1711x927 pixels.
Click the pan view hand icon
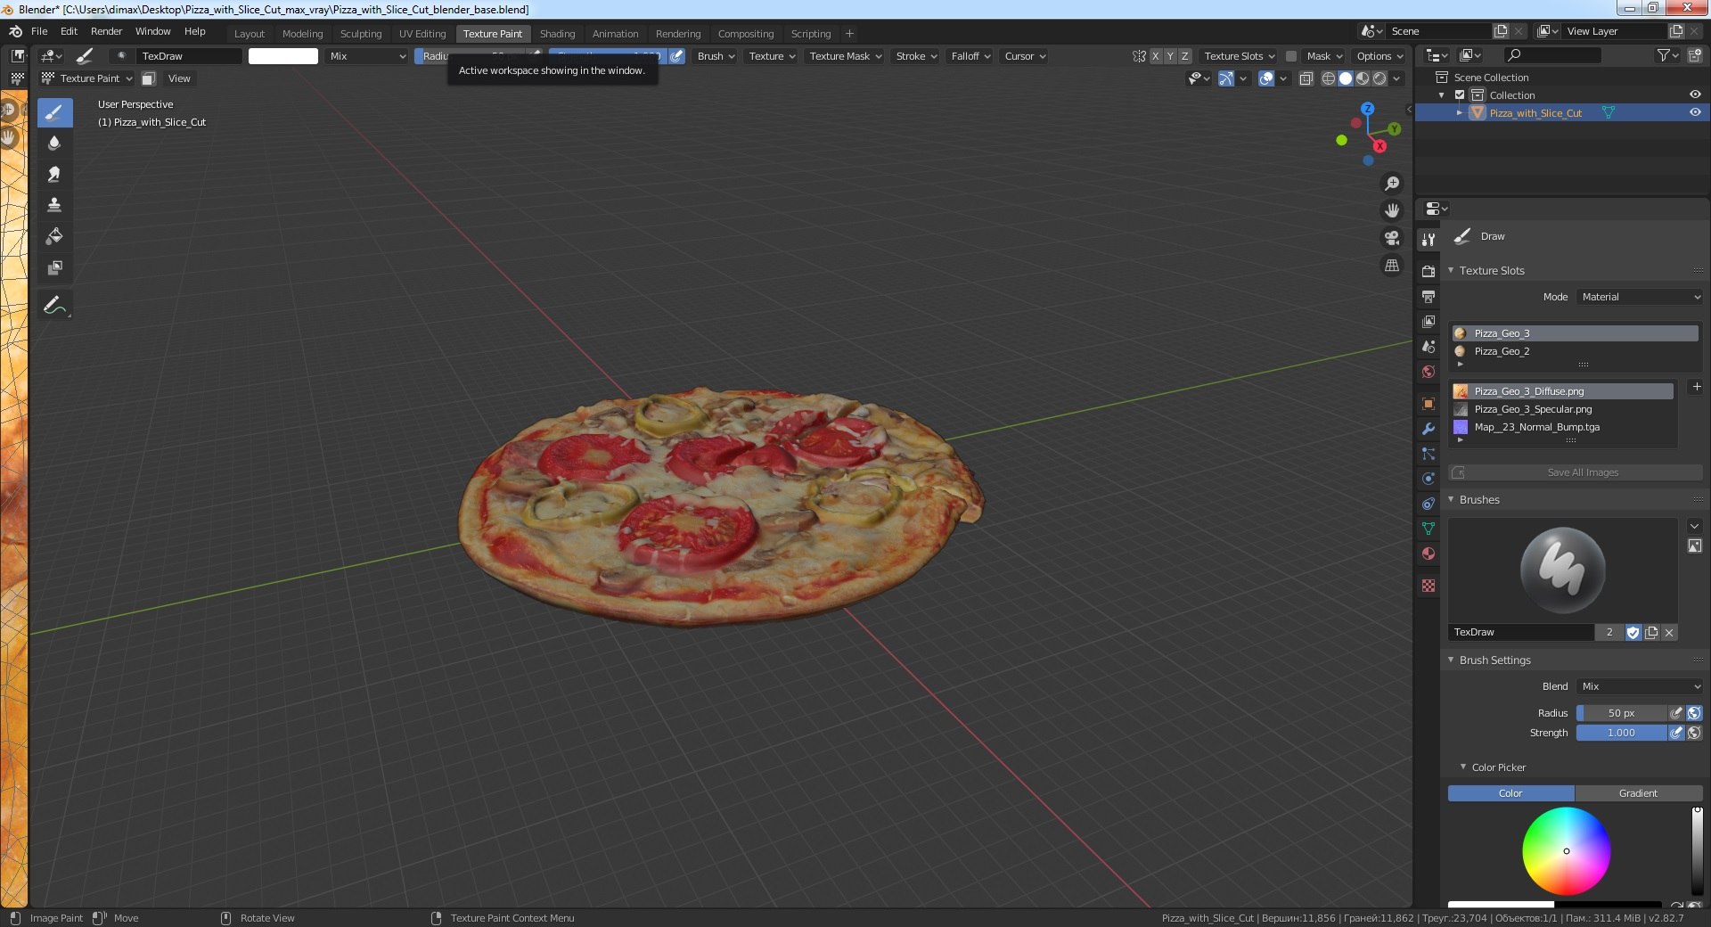point(1391,211)
